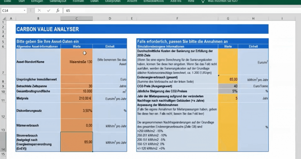Open the Ansicht ribbon tab
The image size is (301, 159).
[x=132, y=1]
